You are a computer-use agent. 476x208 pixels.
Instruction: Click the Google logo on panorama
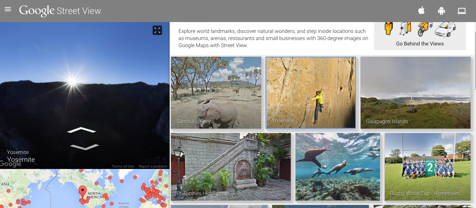pyautogui.click(x=11, y=164)
